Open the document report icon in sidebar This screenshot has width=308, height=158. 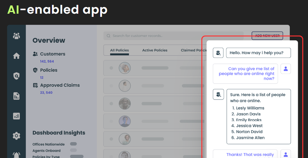pyautogui.click(x=16, y=96)
